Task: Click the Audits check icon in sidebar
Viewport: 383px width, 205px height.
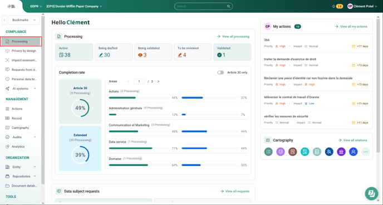Action: [x=7, y=137]
